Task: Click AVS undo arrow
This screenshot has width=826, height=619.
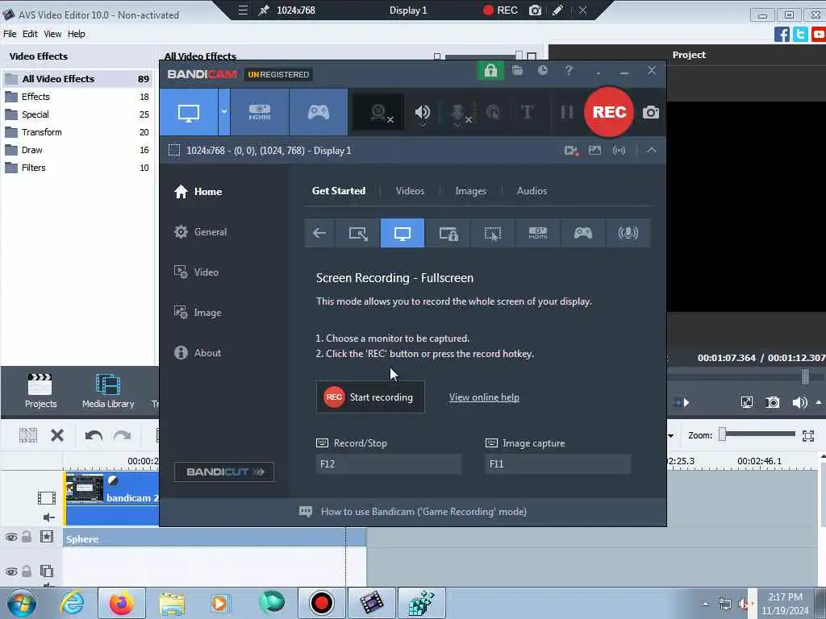Action: [x=94, y=435]
